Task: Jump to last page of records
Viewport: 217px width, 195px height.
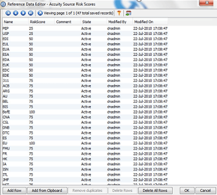Action: pyautogui.click(x=31, y=13)
